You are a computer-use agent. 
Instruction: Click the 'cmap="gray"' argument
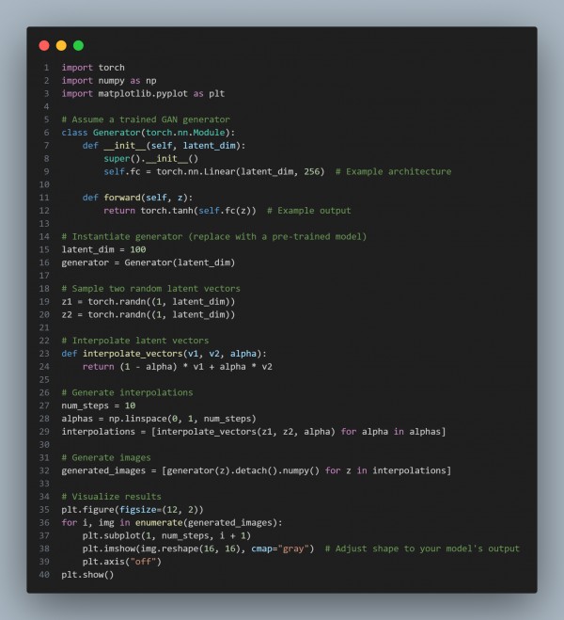pyautogui.click(x=280, y=548)
